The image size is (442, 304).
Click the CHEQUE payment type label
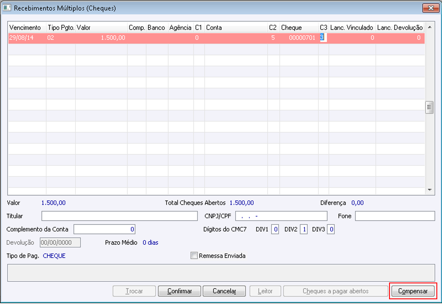[x=54, y=256]
